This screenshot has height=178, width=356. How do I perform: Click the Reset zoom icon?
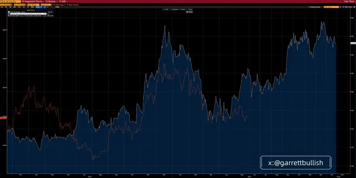pos(187,12)
